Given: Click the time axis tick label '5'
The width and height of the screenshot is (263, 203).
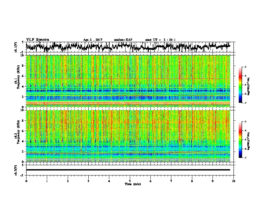Looking at the screenshot, I should click(x=130, y=181).
